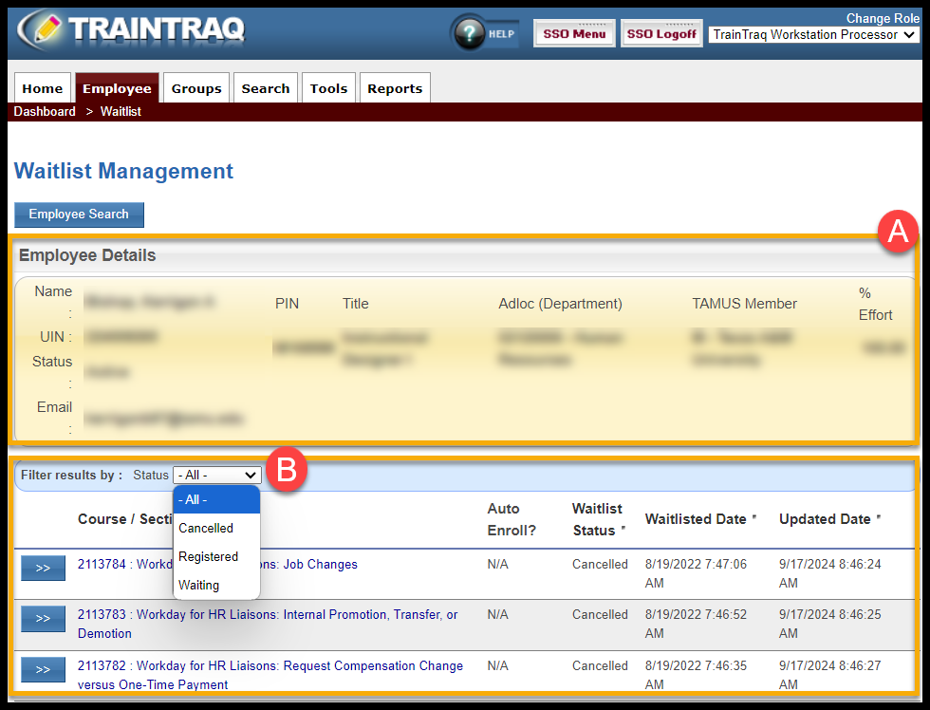
Task: Go to the Reports tab
Action: 395,88
